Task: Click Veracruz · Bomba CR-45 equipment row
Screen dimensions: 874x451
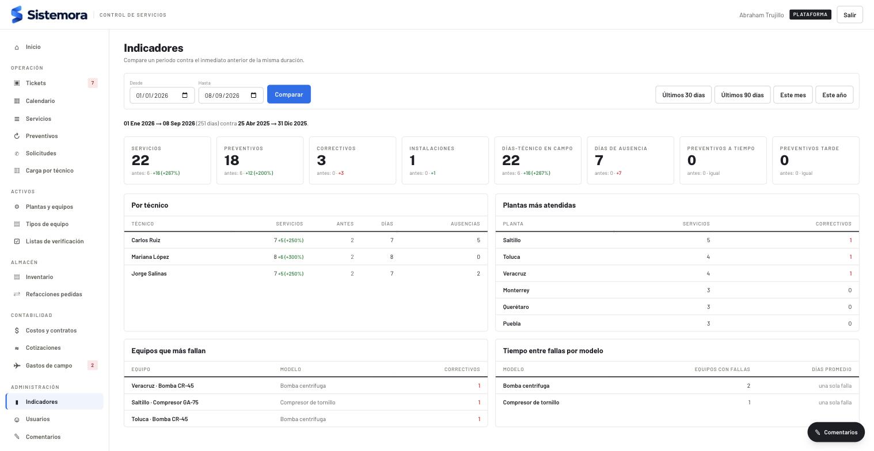Action: [x=306, y=386]
